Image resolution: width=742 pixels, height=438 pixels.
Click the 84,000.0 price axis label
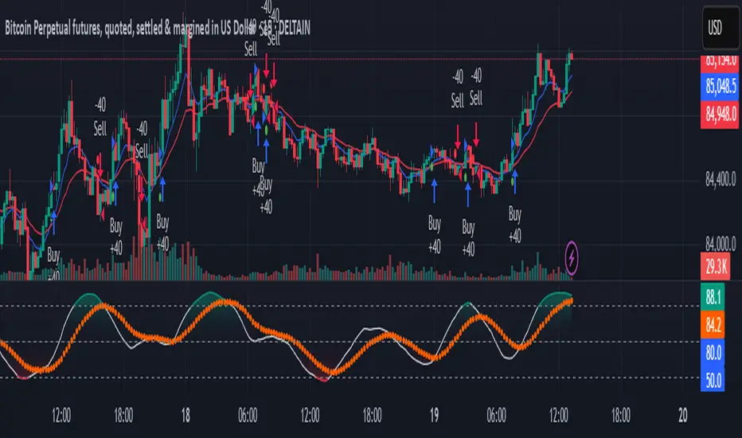(721, 244)
